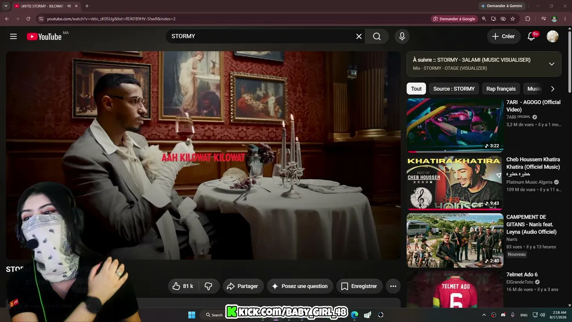Open the browser tab search dropdown

(x=6, y=6)
